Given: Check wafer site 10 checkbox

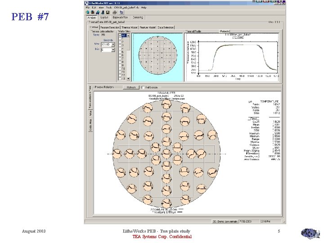Looking at the screenshot, I should click(x=120, y=68).
